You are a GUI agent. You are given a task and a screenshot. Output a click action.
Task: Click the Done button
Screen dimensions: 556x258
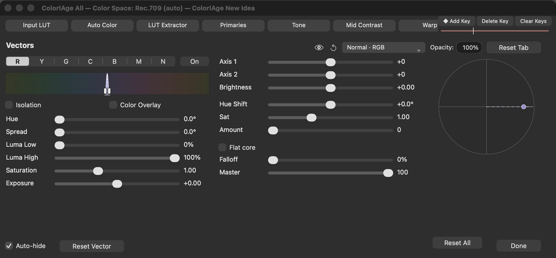point(519,246)
